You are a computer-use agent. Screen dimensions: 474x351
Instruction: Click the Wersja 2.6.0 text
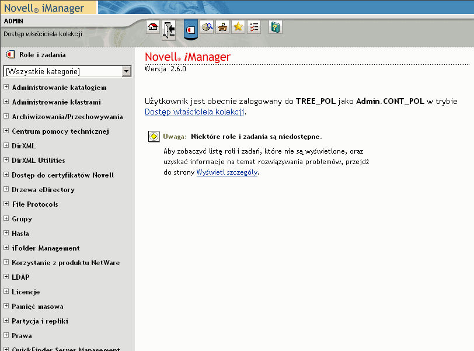tap(165, 69)
